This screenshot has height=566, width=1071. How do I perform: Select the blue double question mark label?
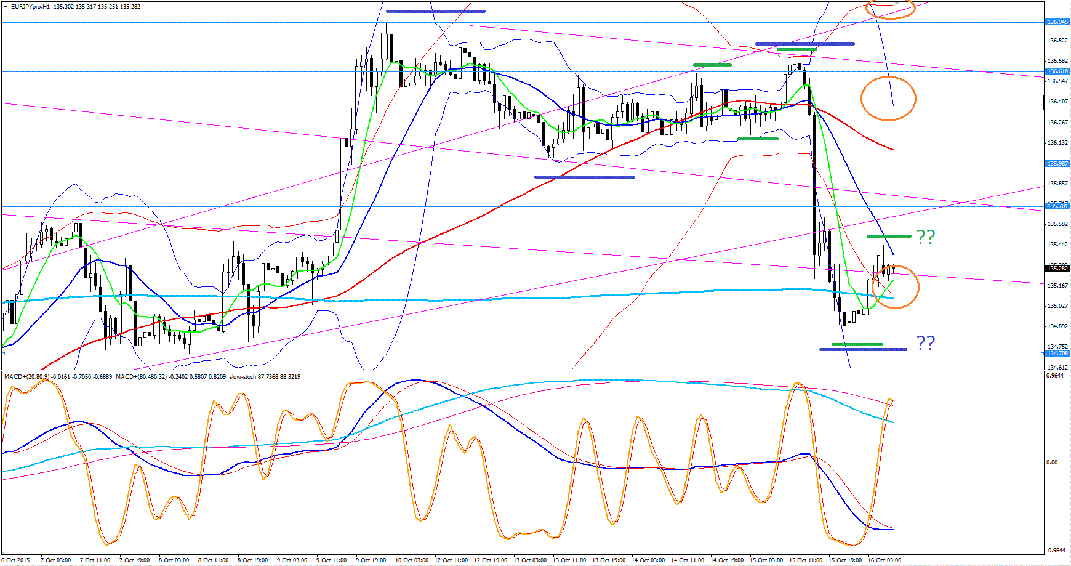coord(926,343)
